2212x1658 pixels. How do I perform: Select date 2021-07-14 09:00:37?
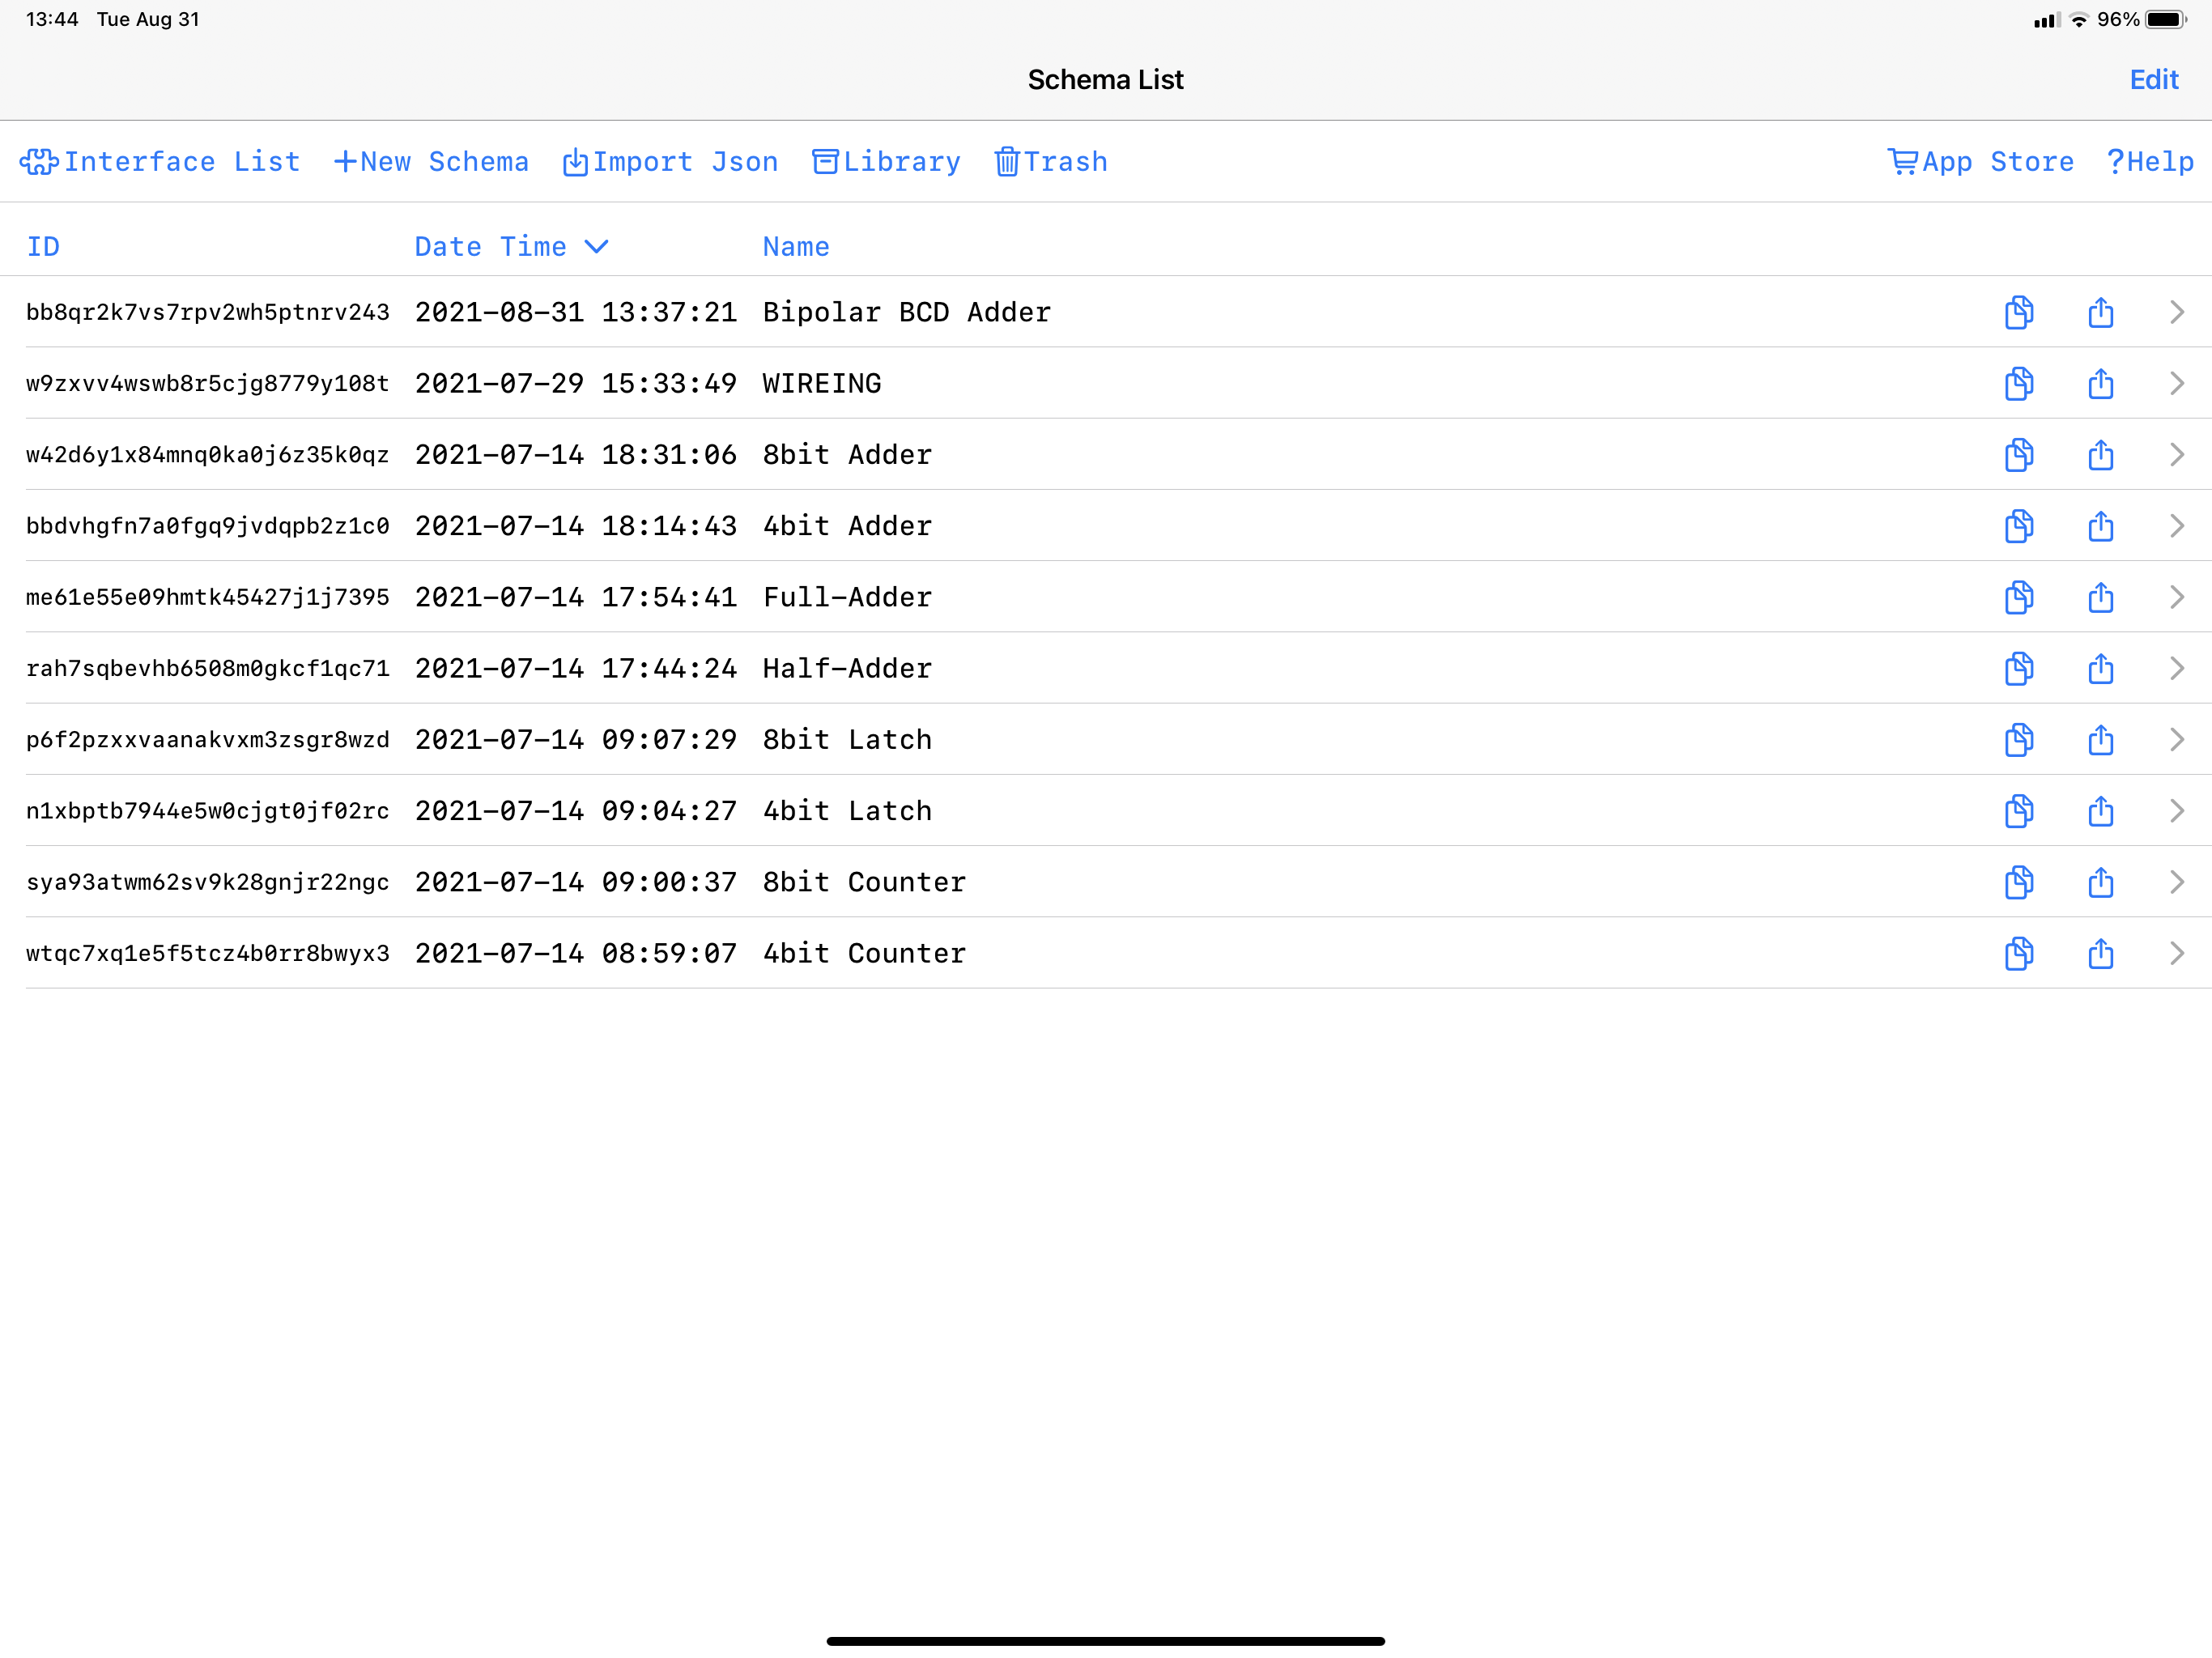576,882
